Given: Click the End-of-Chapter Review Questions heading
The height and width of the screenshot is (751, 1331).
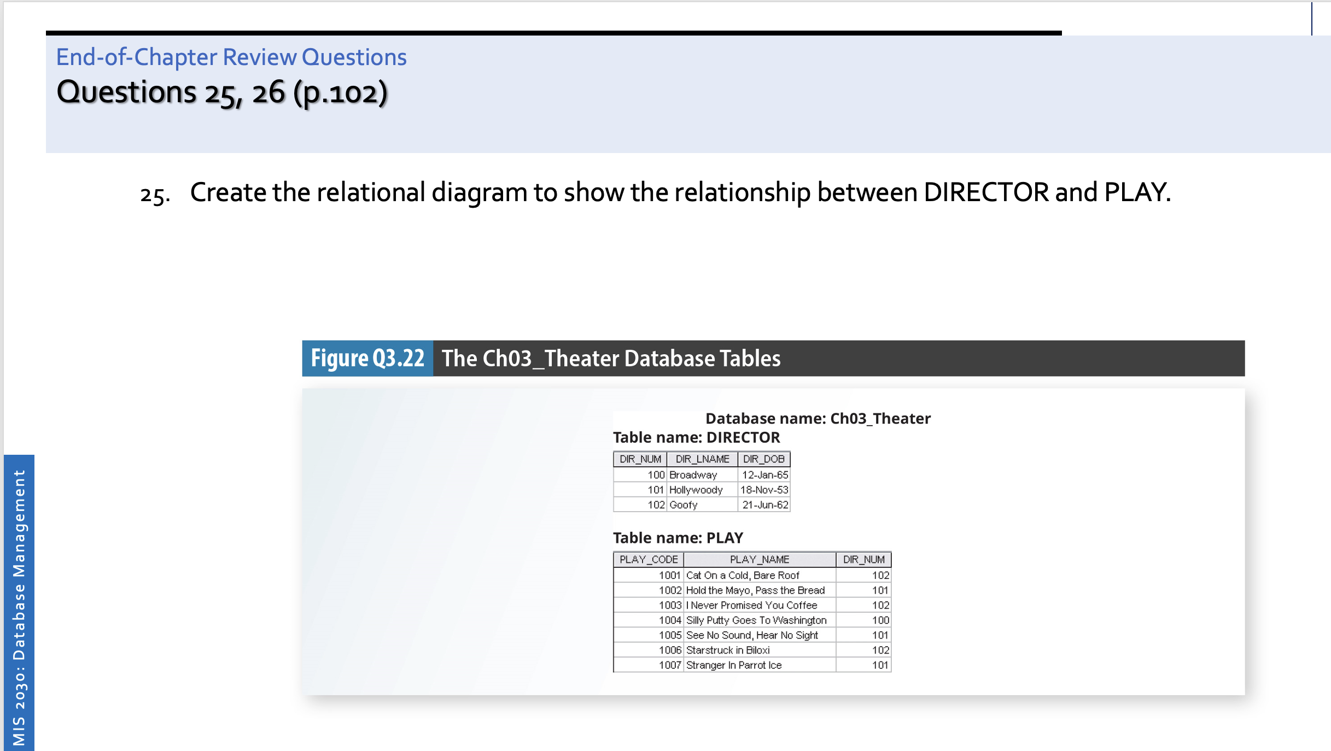Looking at the screenshot, I should pos(231,57).
